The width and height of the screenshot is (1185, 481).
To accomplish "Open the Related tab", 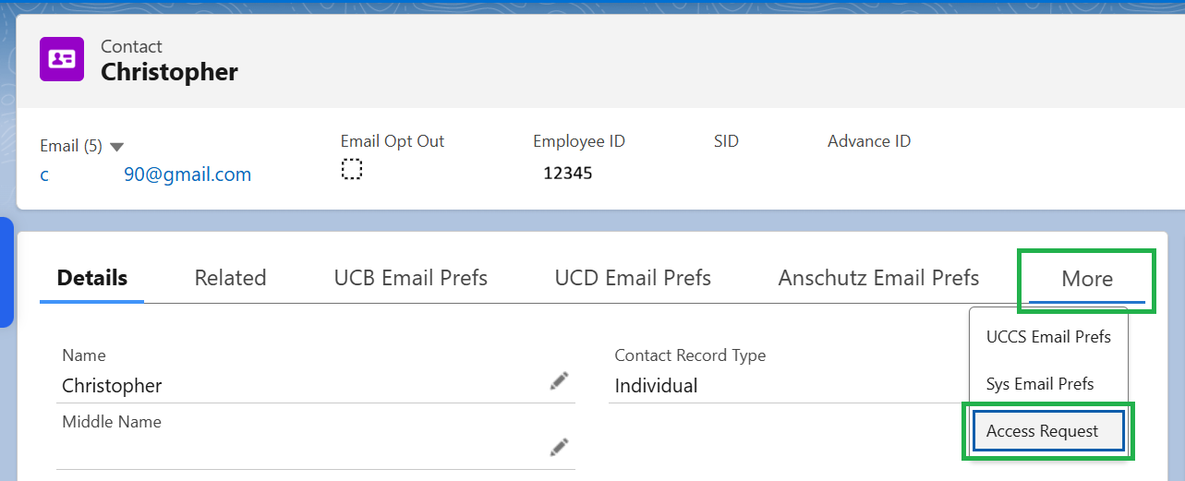I will 230,278.
